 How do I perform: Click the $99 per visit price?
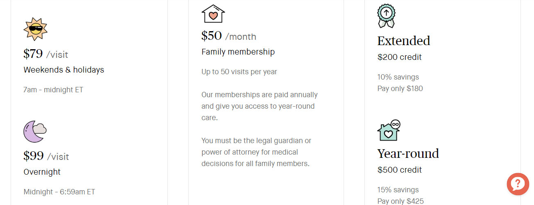point(46,156)
